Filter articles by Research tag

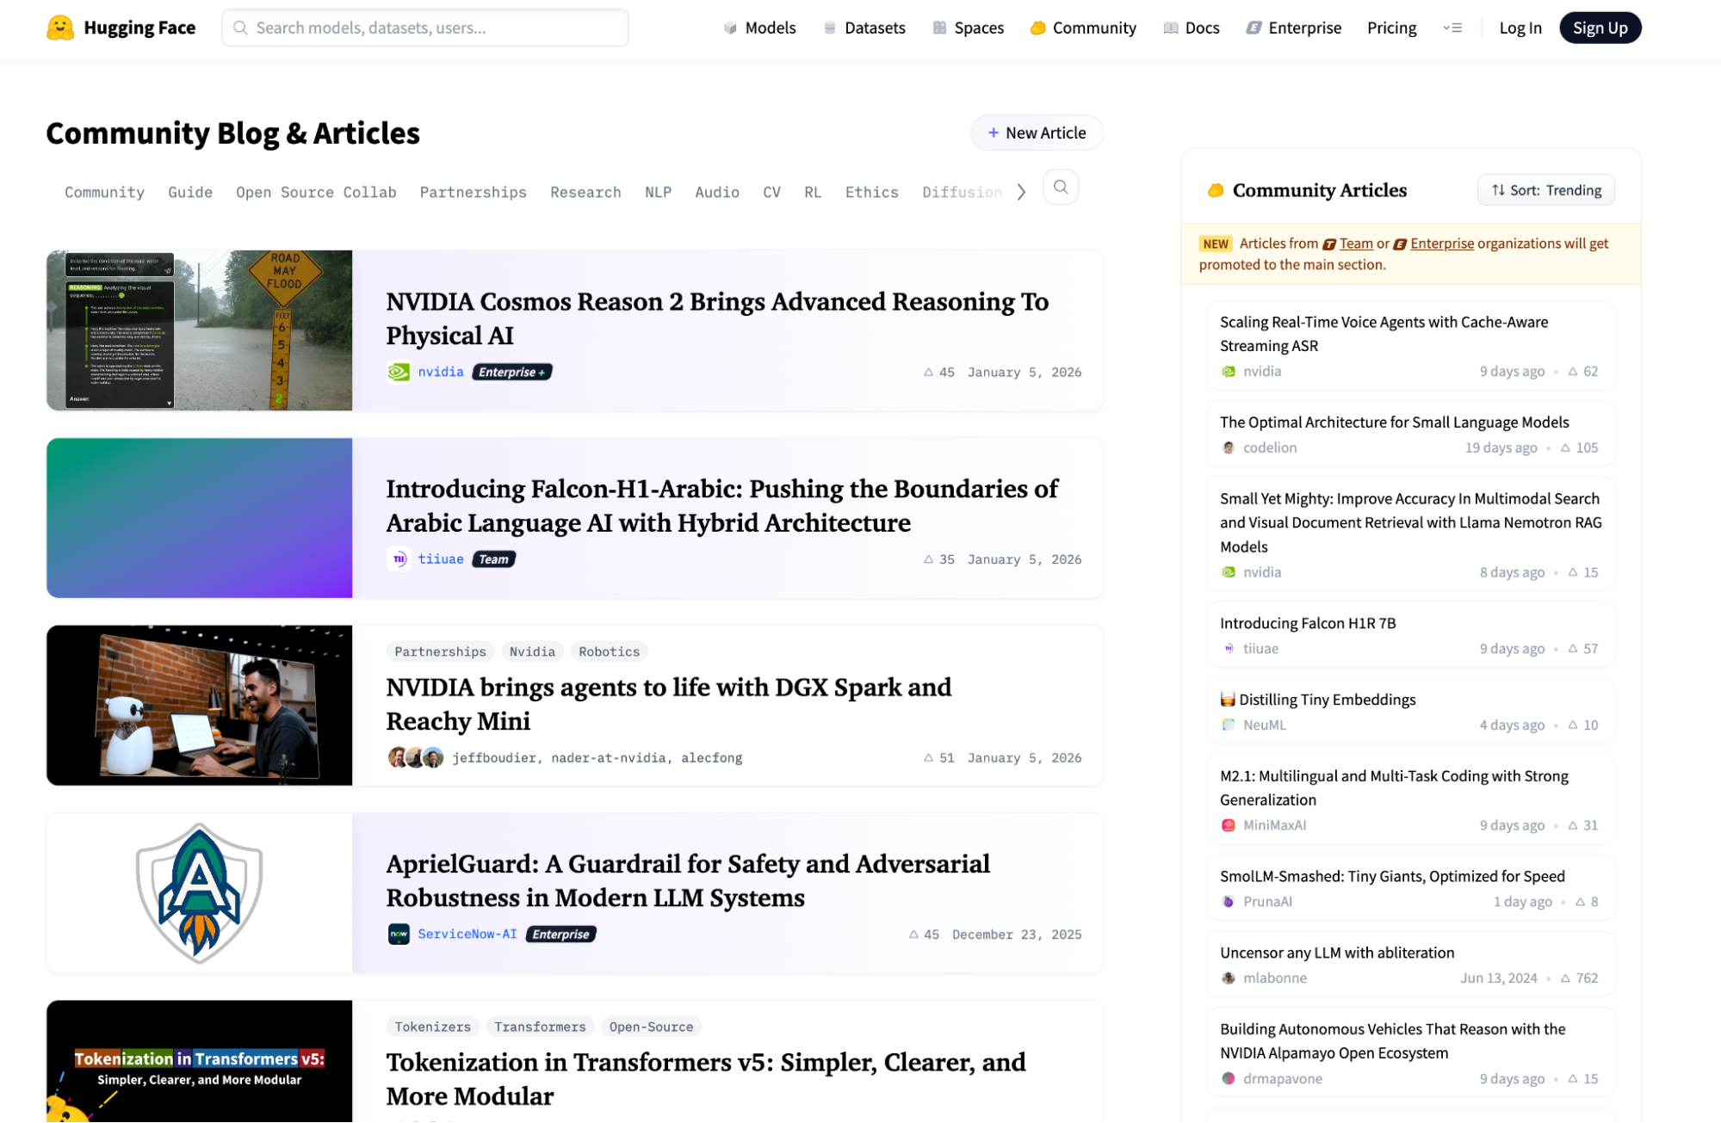click(585, 192)
